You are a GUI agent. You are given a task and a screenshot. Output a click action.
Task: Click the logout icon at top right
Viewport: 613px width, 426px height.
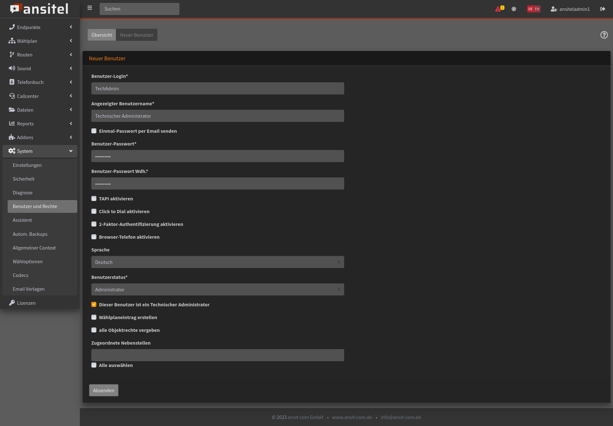(x=602, y=9)
